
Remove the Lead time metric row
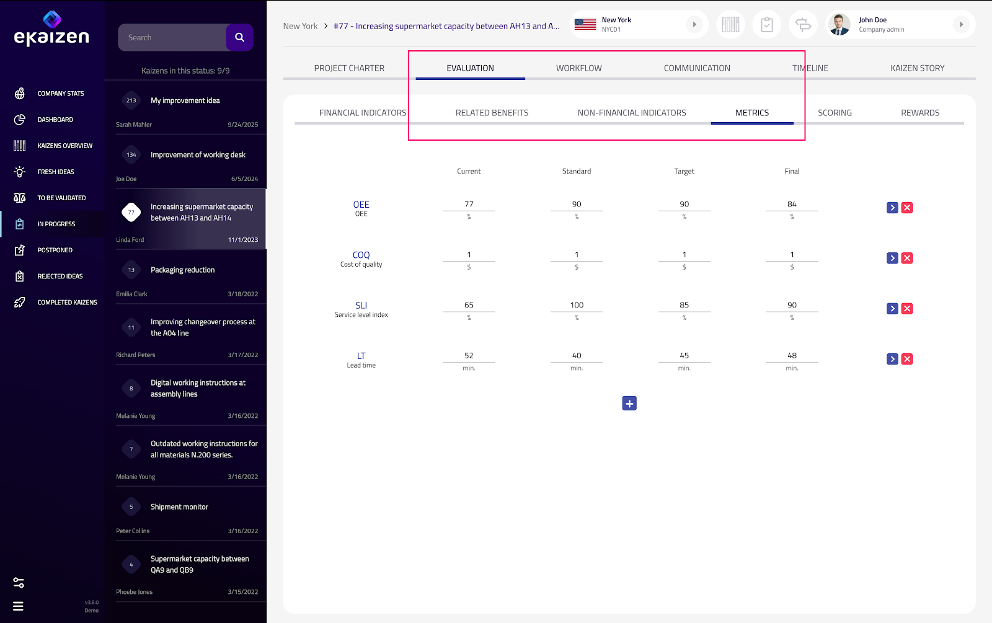(x=907, y=359)
